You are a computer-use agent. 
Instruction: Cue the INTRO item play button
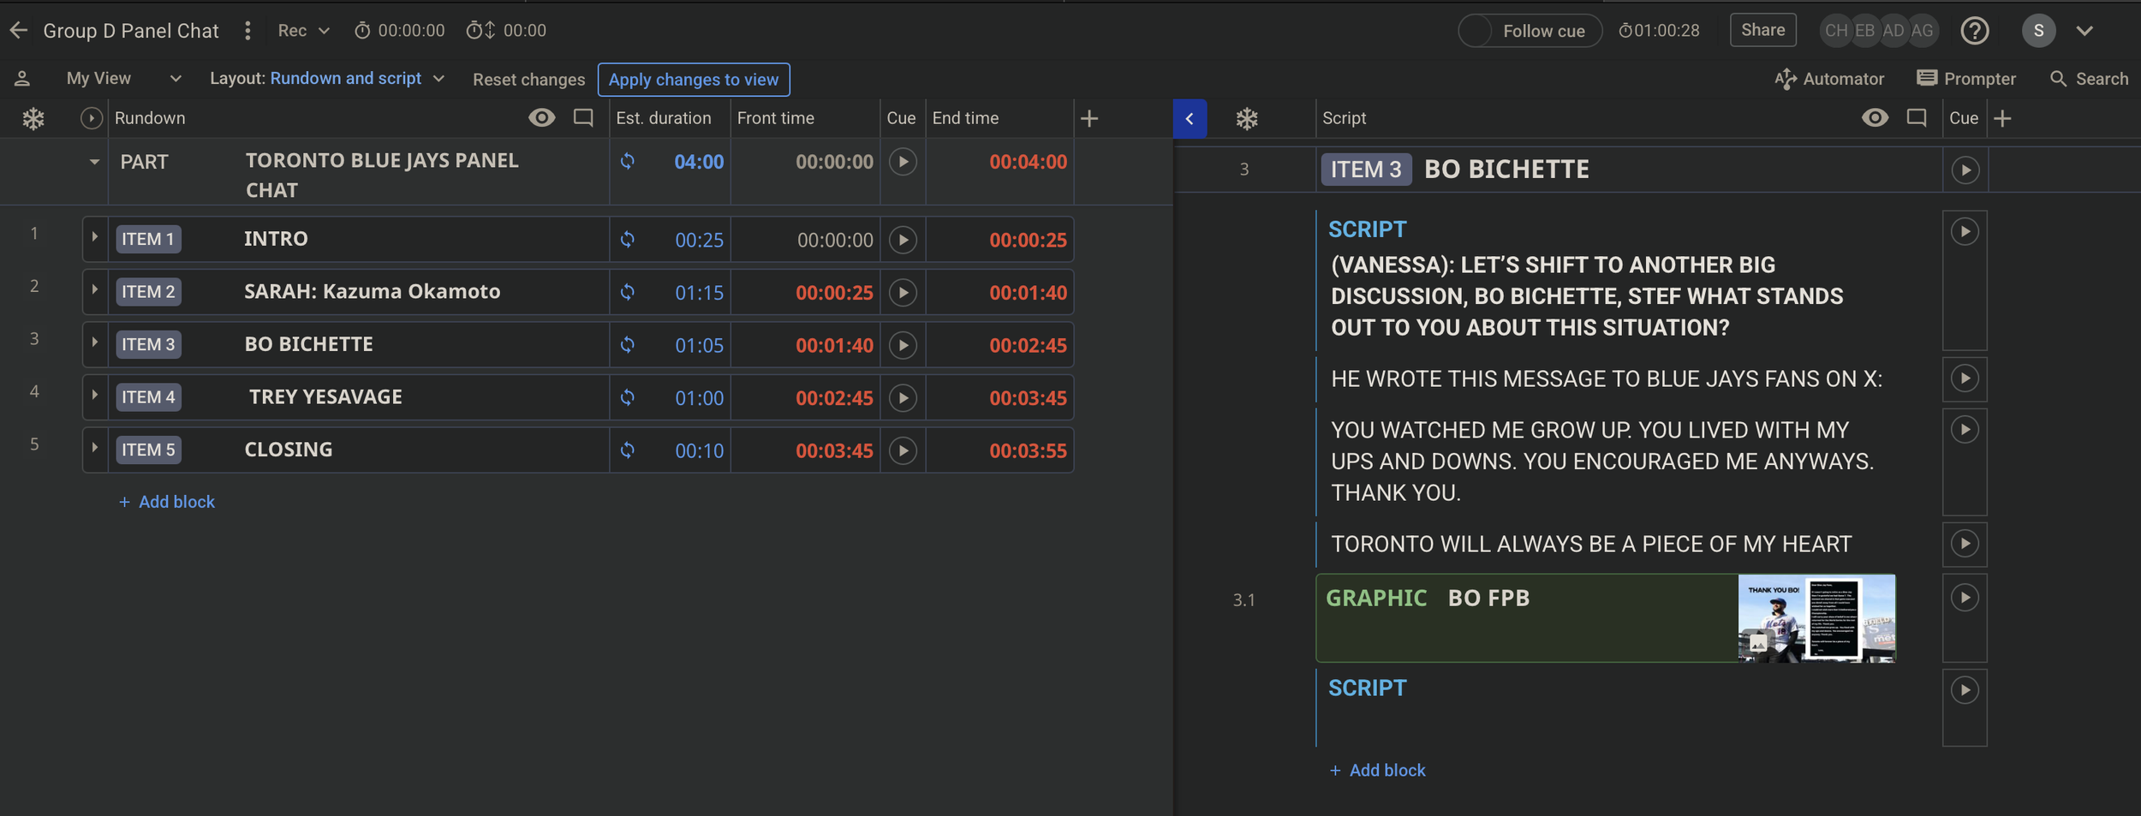pos(903,240)
